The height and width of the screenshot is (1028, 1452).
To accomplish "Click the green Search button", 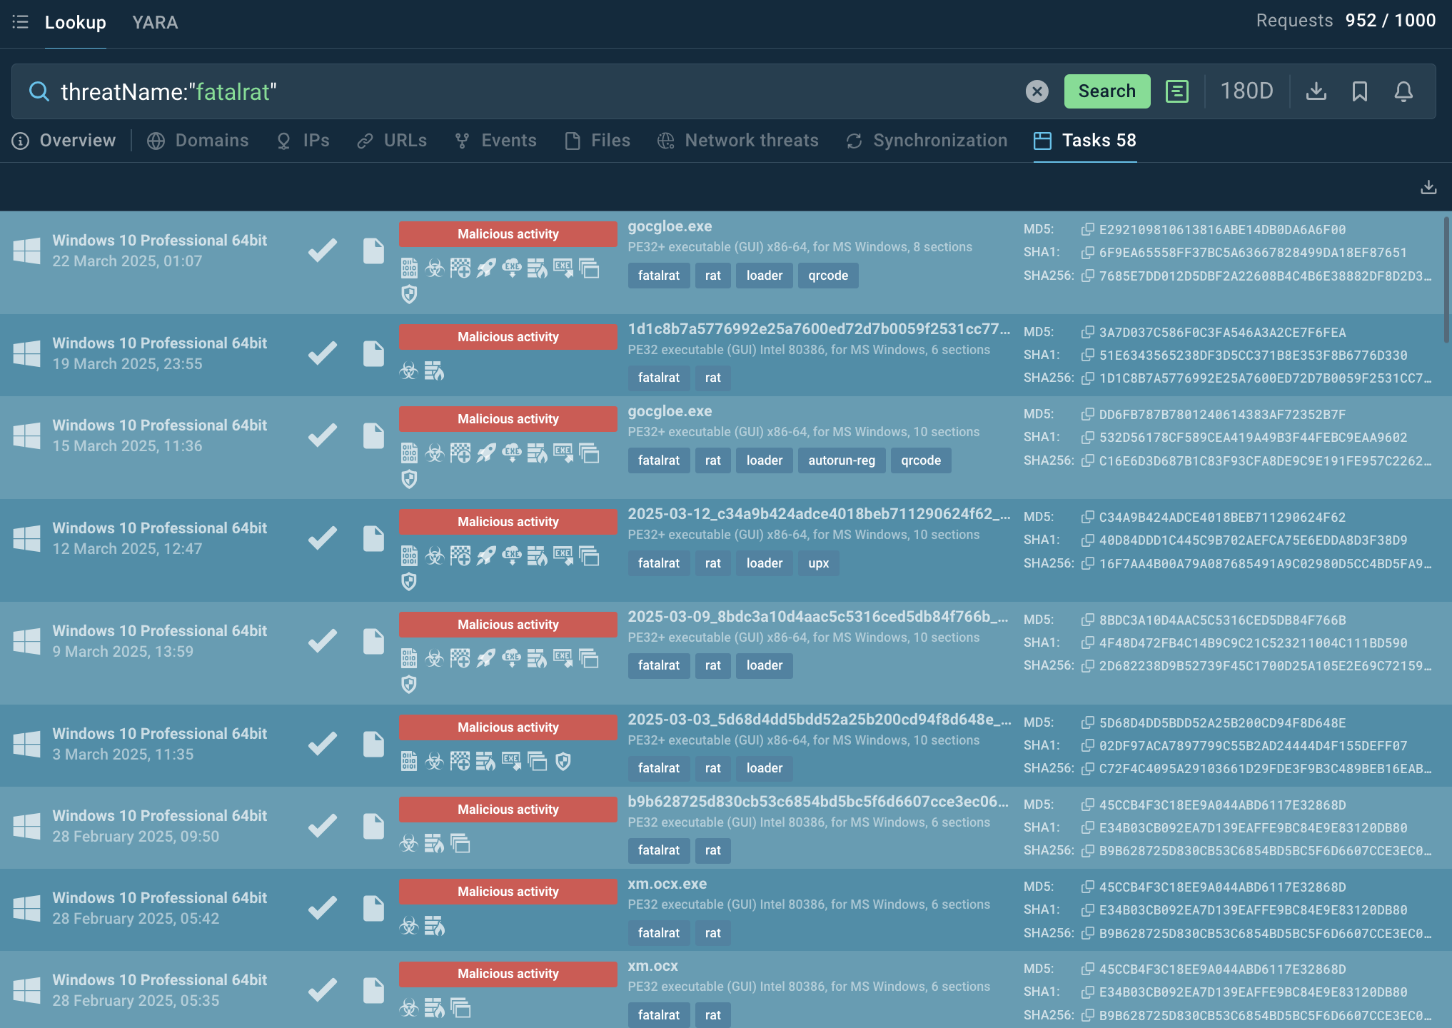I will coord(1106,91).
